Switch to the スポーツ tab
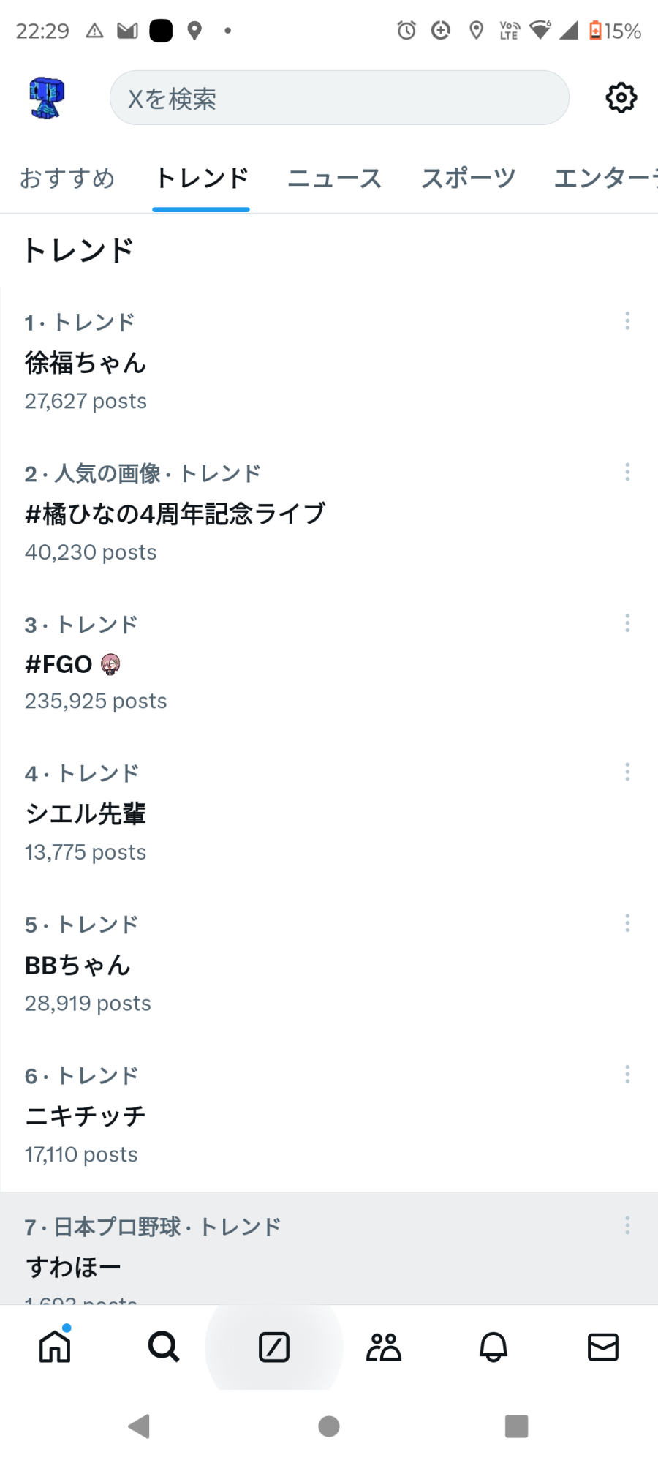The image size is (658, 1463). pyautogui.click(x=468, y=178)
